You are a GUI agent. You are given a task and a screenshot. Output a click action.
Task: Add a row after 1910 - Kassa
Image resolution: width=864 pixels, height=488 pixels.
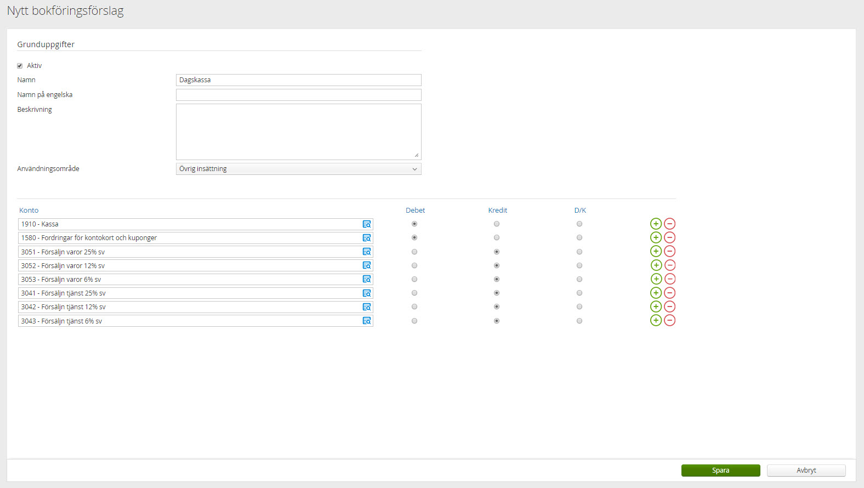click(656, 224)
